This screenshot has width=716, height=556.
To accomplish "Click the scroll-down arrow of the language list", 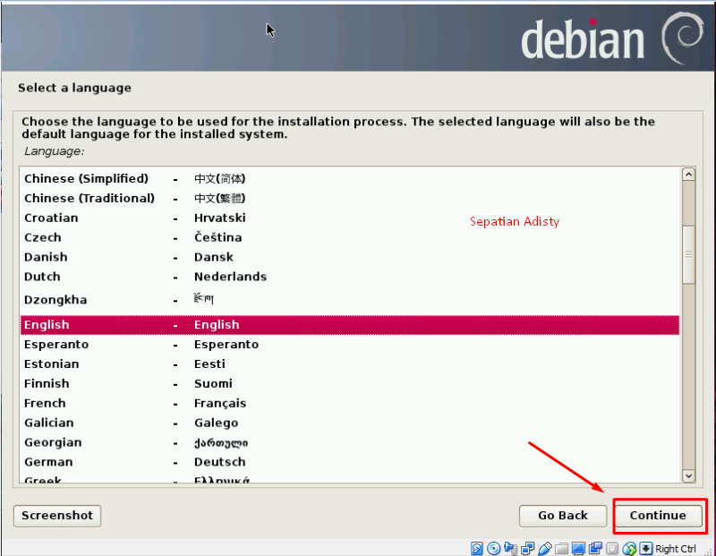I will pos(690,475).
